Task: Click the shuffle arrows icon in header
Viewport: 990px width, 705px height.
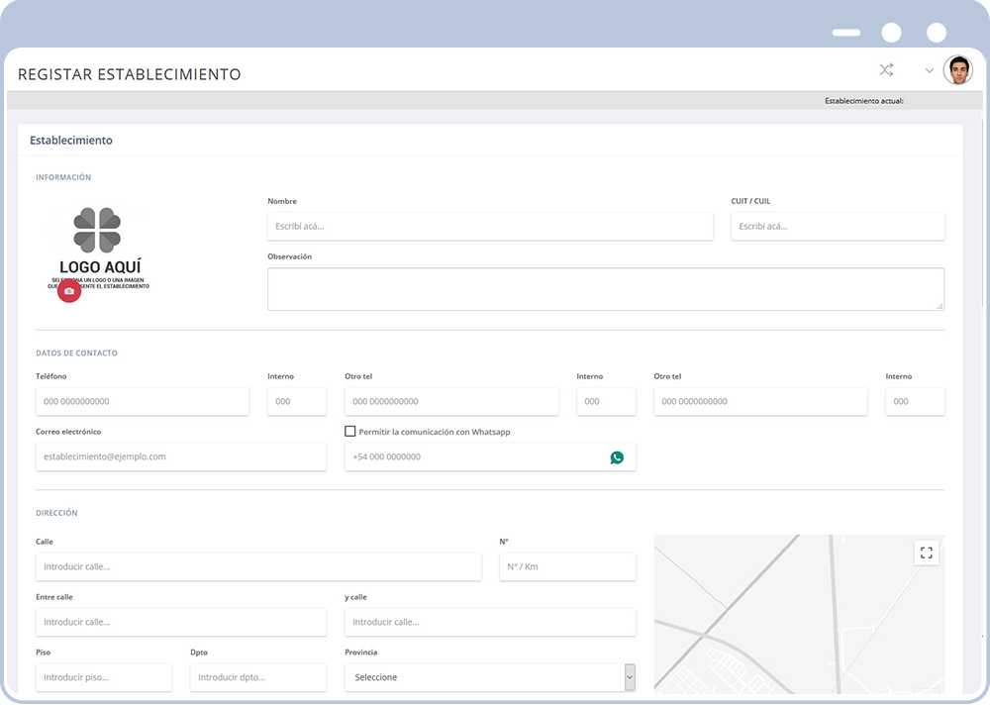Action: 886,70
